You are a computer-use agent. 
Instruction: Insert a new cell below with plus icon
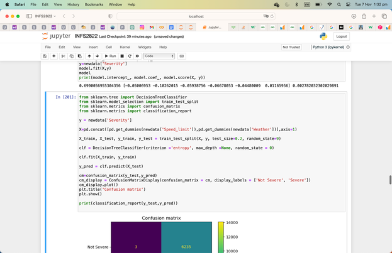pyautogui.click(x=54, y=56)
